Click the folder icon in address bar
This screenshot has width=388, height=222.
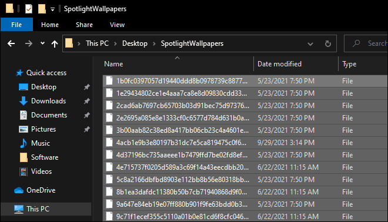tap(69, 43)
